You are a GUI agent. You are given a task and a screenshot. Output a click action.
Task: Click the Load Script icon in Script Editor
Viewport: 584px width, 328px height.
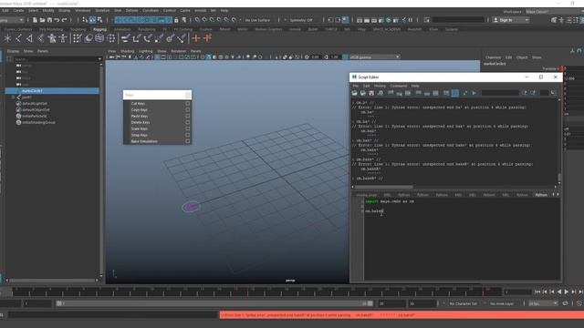(355, 93)
